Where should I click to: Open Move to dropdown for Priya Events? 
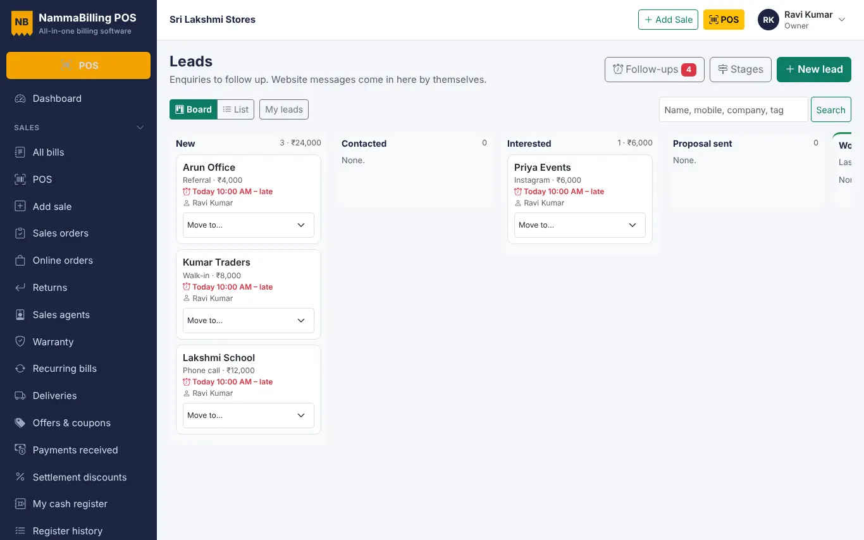[580, 225]
